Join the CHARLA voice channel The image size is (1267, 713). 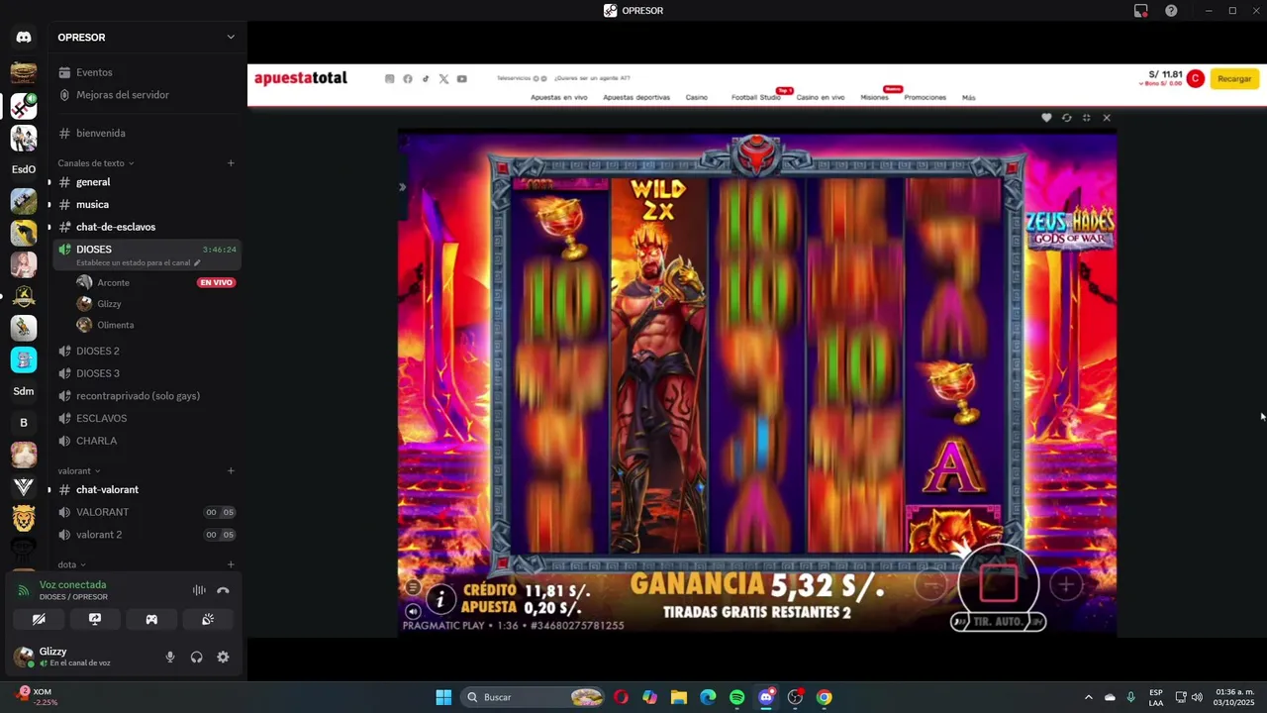tap(146, 441)
